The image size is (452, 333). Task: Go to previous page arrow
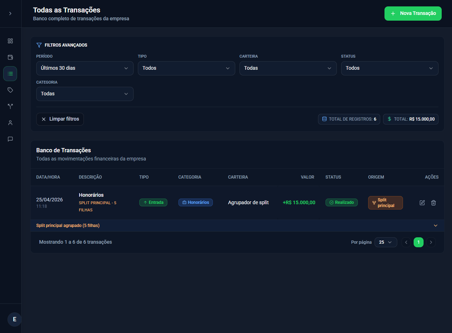406,242
